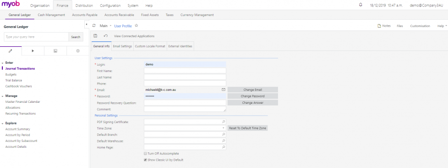Viewport: 448px width, 168px height.
Task: Click the refresh icon beside Main
Action: [94, 26]
